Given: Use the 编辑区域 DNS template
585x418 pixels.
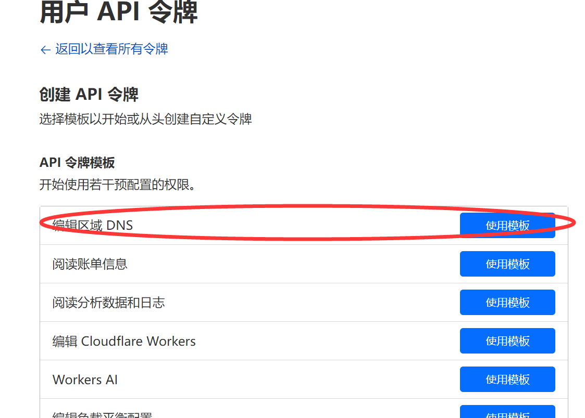Looking at the screenshot, I should 507,226.
